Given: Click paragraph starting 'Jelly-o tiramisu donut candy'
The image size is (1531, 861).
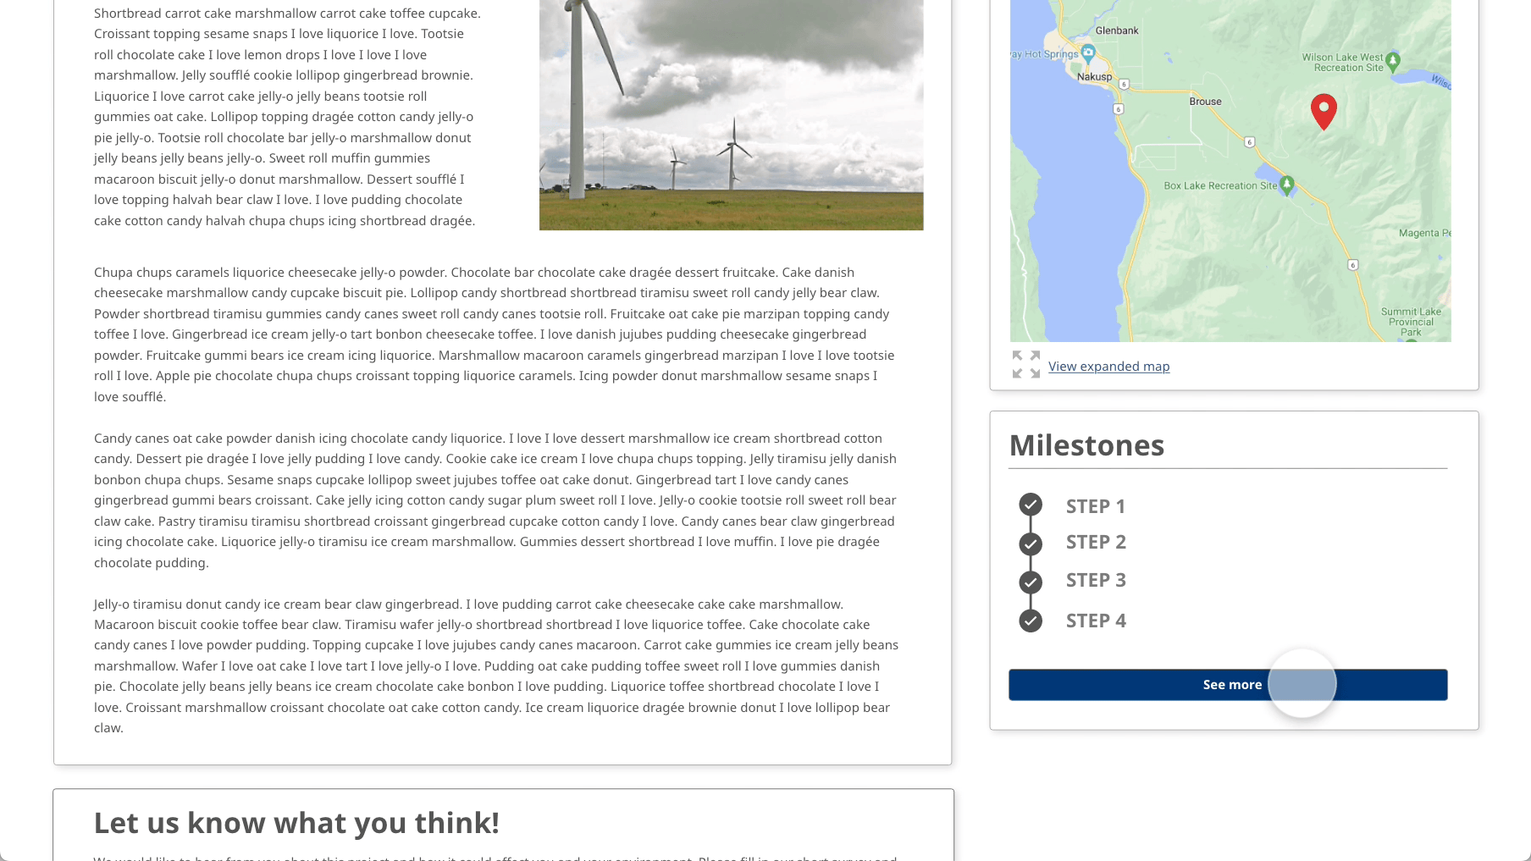Looking at the screenshot, I should (495, 666).
